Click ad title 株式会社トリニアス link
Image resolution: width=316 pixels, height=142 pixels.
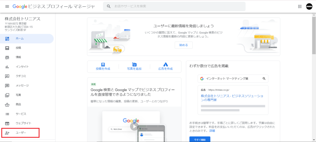tap(232, 98)
